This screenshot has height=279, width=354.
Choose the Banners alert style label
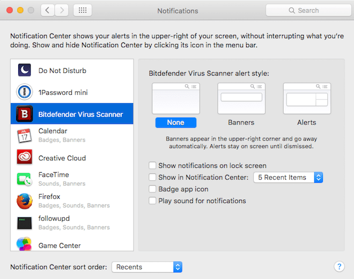(241, 122)
